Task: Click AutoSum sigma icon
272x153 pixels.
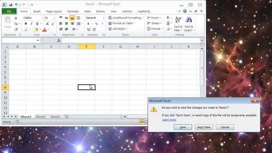Action: [168, 18]
